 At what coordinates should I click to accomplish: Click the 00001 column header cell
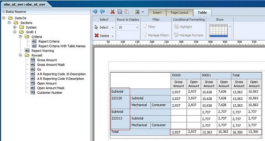pos(216,76)
